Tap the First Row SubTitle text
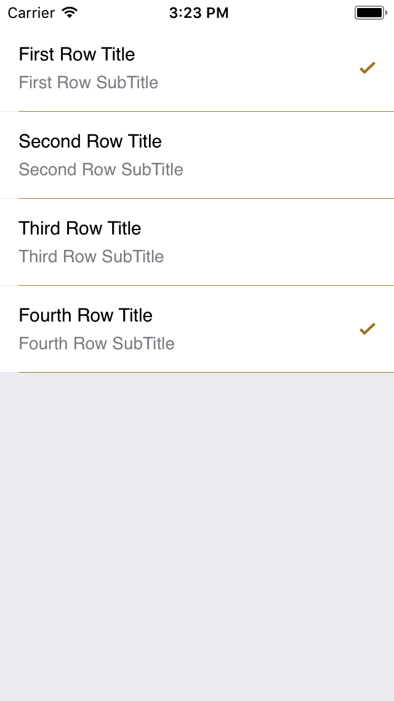Screen dimensions: 394x701 (89, 83)
